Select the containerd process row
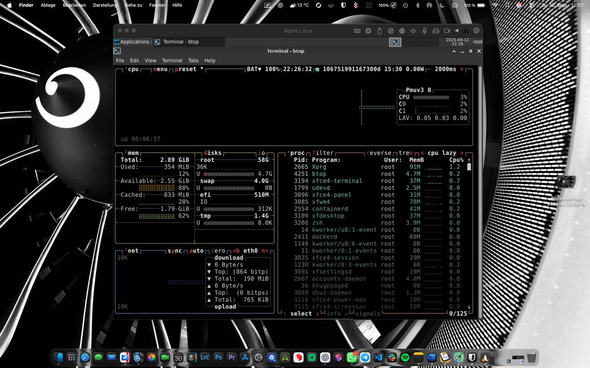Screen dimensions: 590x368 pos(377,209)
